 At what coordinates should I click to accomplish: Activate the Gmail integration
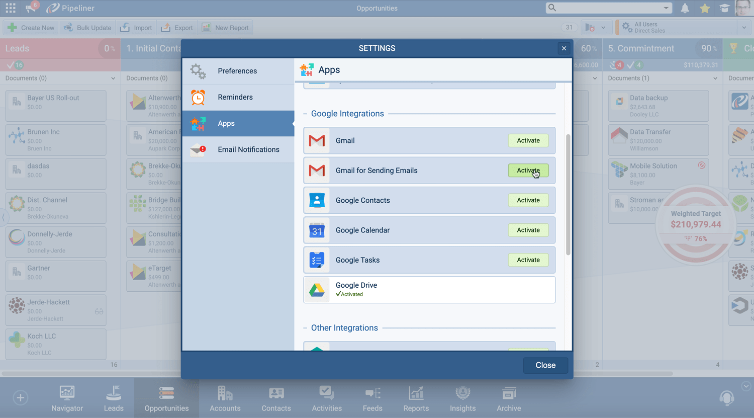[528, 141]
